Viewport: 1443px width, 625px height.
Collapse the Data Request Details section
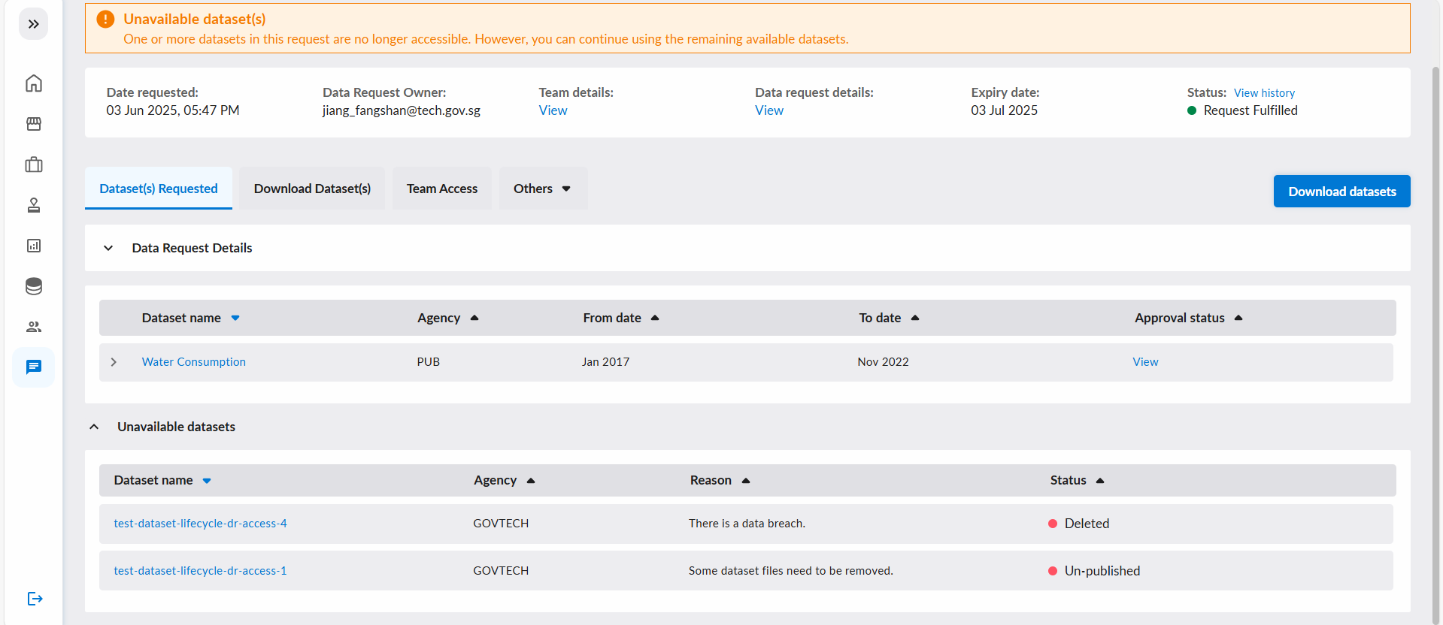[108, 248]
